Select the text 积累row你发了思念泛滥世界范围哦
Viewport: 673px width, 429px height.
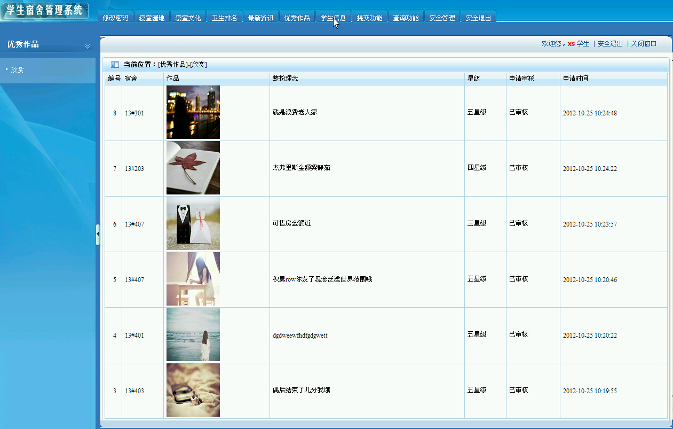pyautogui.click(x=322, y=279)
